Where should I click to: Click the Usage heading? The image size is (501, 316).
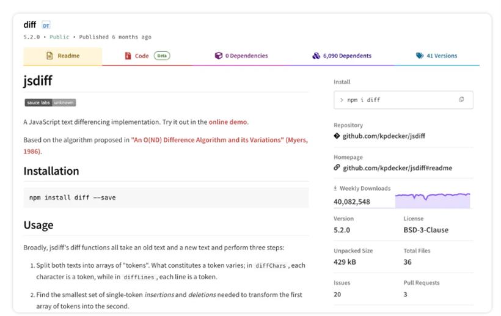[x=38, y=226]
